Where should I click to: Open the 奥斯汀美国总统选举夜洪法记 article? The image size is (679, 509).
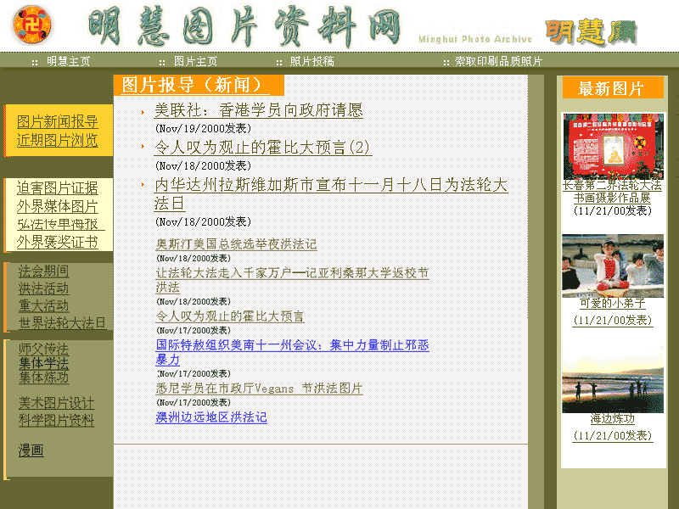(x=236, y=244)
